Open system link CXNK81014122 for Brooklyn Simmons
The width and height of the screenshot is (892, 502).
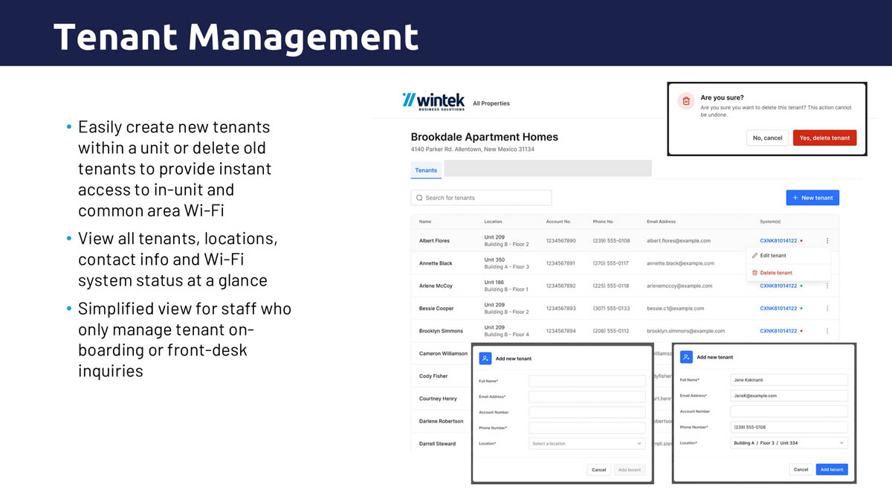(778, 331)
